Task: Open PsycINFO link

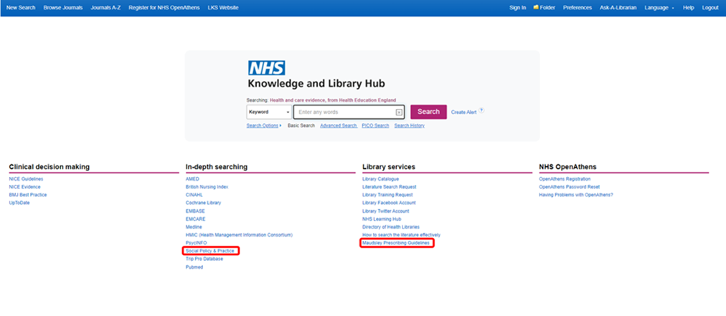Action: [197, 243]
